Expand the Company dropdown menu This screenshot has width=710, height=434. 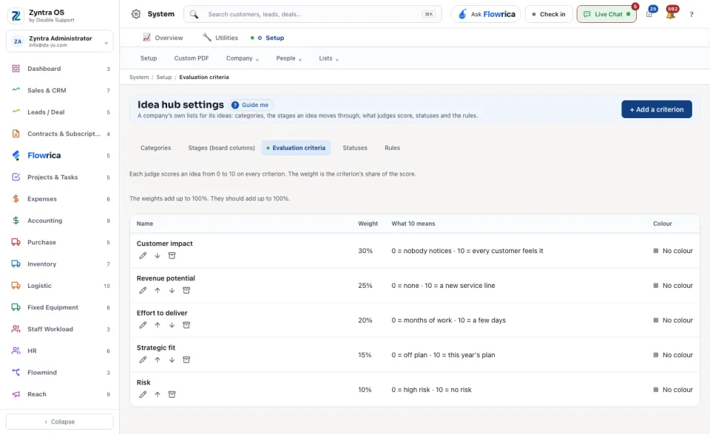click(x=243, y=58)
